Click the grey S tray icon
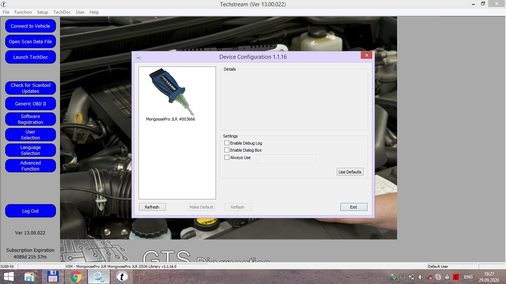This screenshot has width=506, height=284. coord(438,277)
